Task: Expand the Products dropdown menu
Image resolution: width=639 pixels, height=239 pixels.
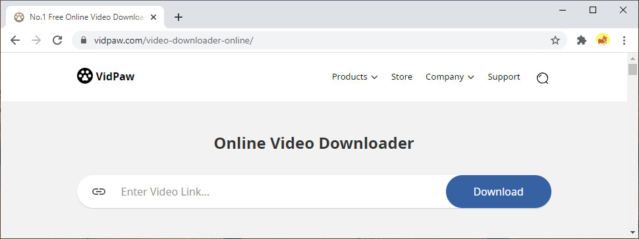Action: (354, 77)
